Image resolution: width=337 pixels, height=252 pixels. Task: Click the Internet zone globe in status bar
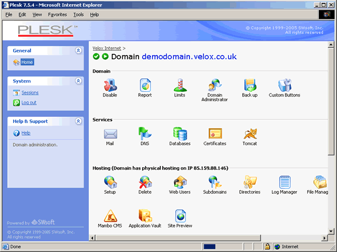pos(277,247)
